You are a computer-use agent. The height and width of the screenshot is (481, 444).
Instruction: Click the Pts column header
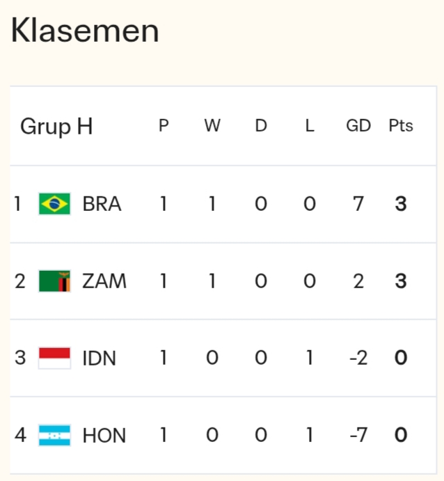[x=401, y=126]
